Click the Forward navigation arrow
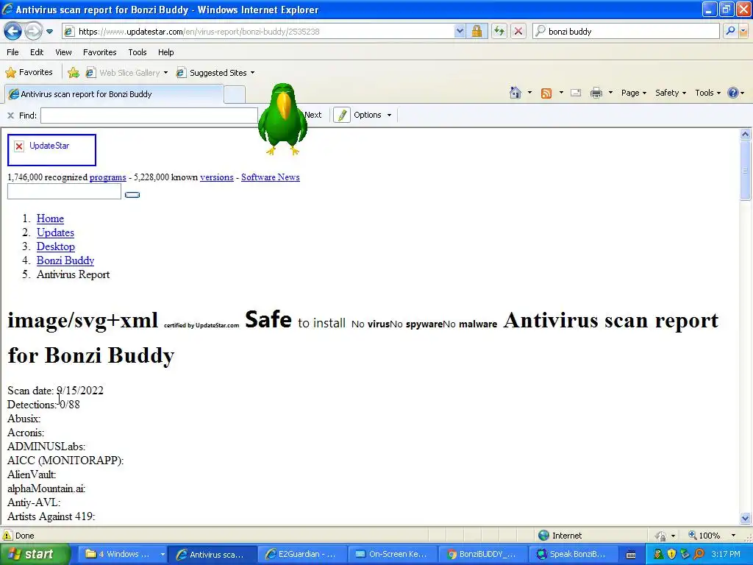Image resolution: width=753 pixels, height=565 pixels. coord(33,32)
